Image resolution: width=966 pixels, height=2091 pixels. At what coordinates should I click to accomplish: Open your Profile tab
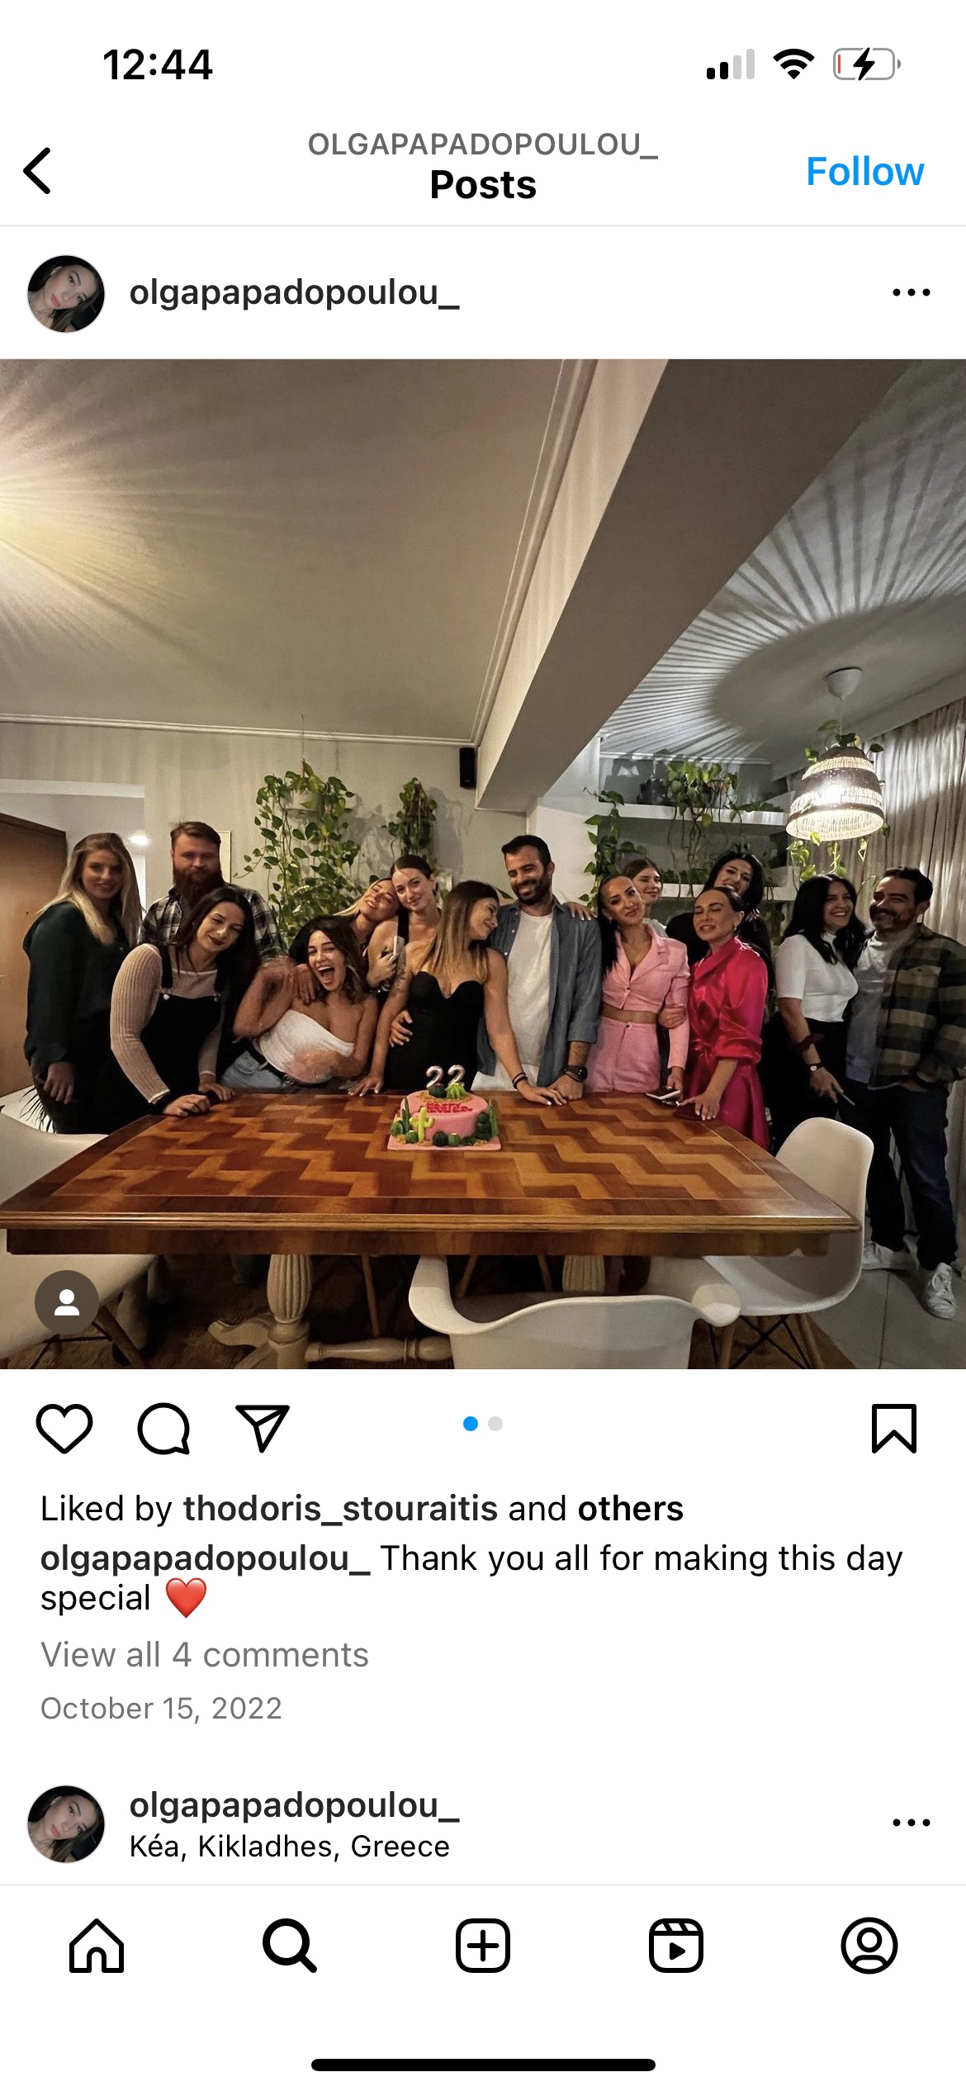[869, 1946]
